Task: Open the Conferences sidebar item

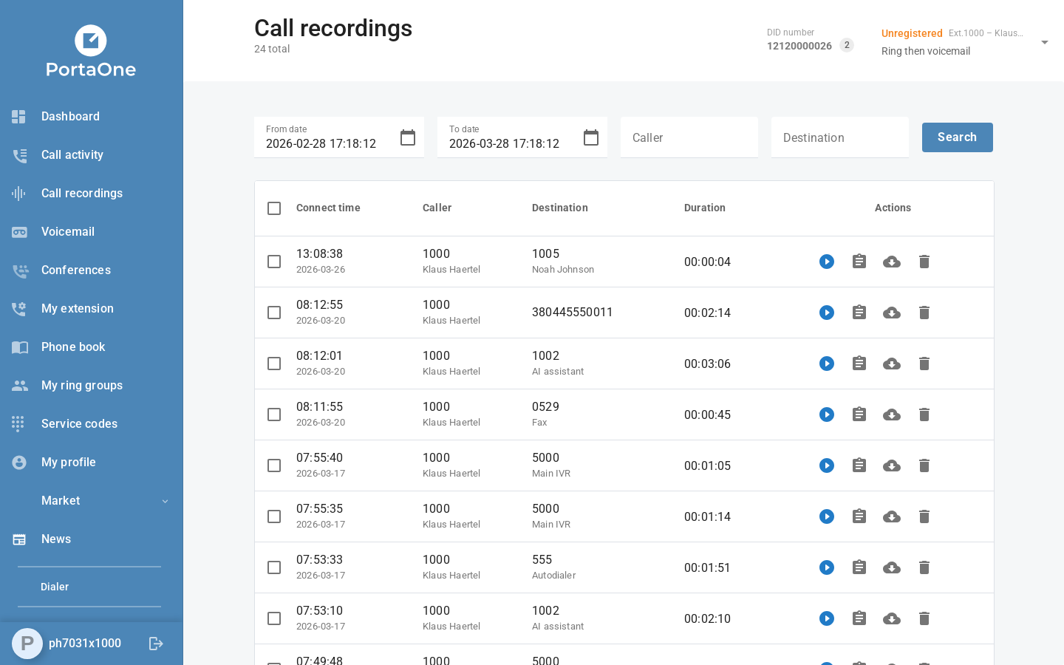Action: coord(76,270)
